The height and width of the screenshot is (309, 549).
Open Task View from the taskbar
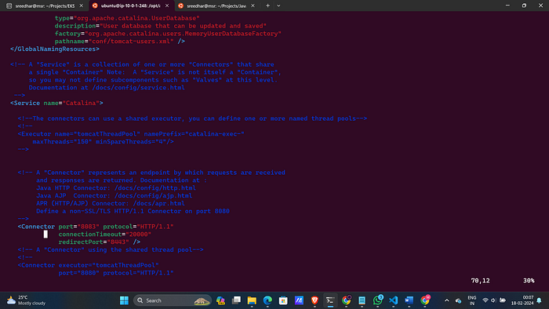(x=236, y=300)
